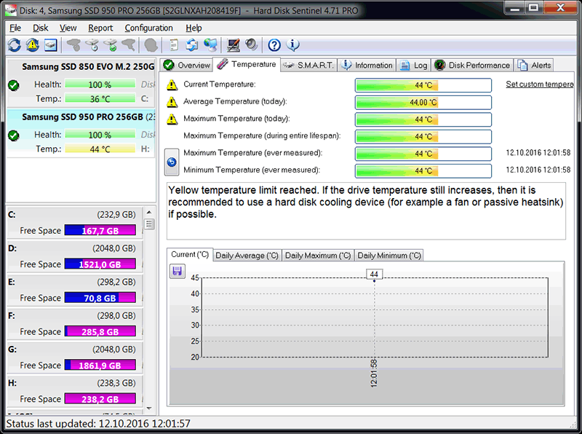Viewport: 582px width, 434px height.
Task: Click the Set custom temperature link
Action: (x=540, y=84)
